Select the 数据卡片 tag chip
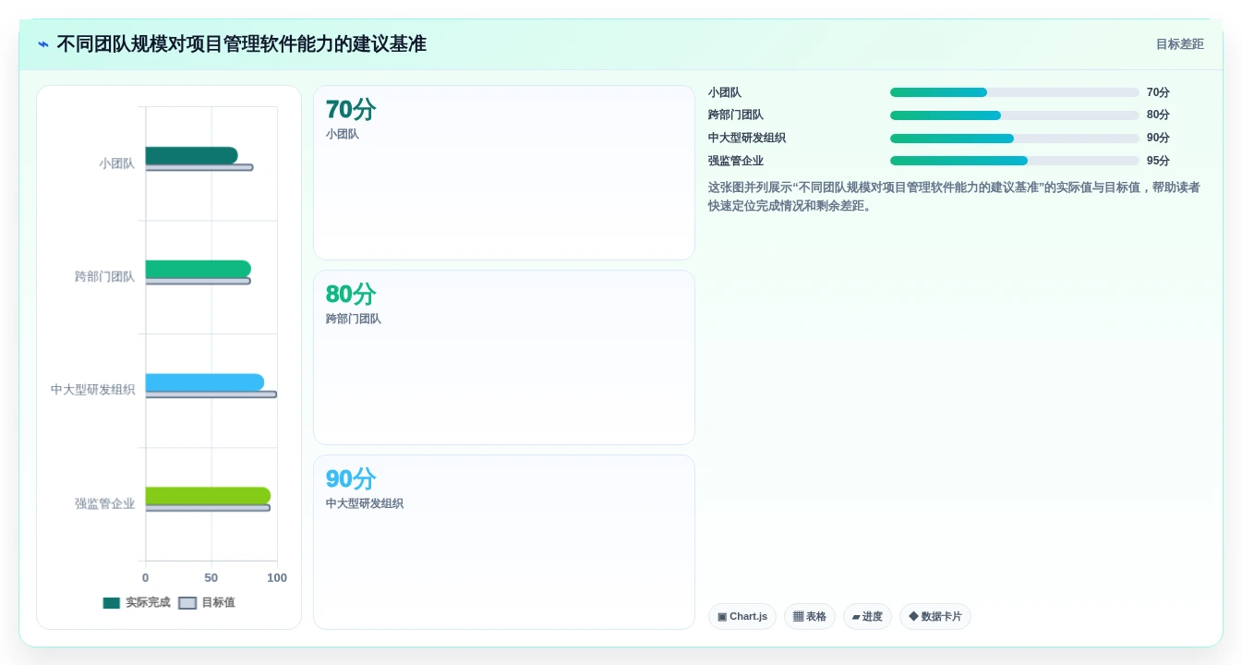Viewport: 1242px width, 665px height. [935, 616]
